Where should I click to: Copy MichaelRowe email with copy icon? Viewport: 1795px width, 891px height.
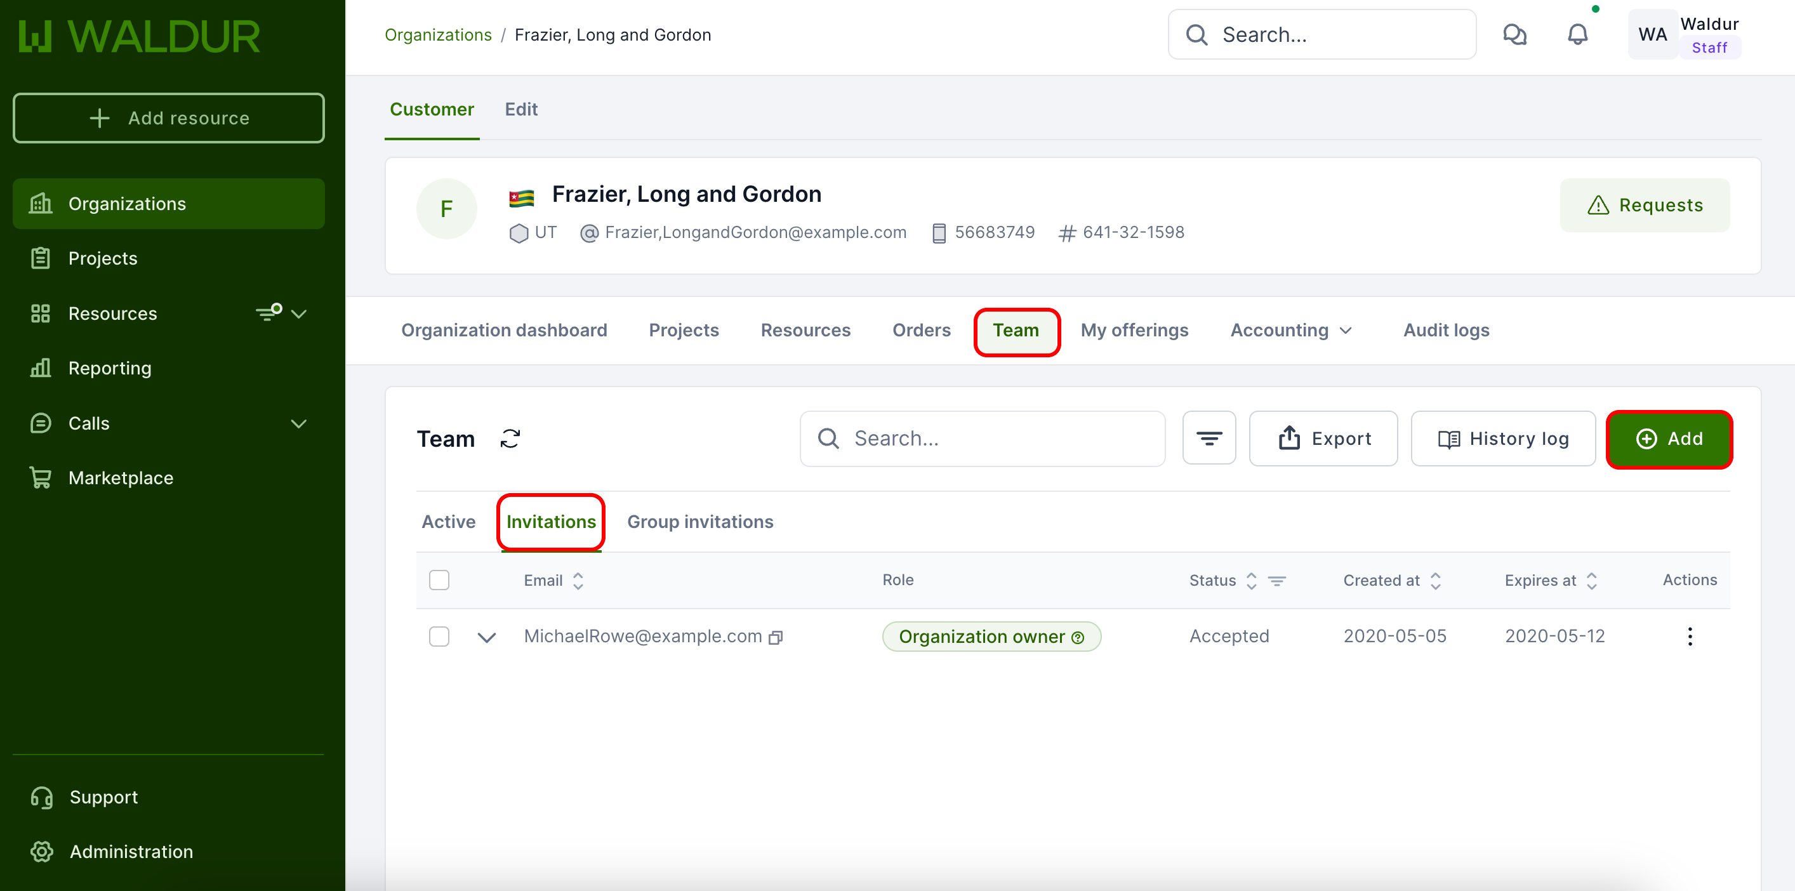[x=776, y=637]
